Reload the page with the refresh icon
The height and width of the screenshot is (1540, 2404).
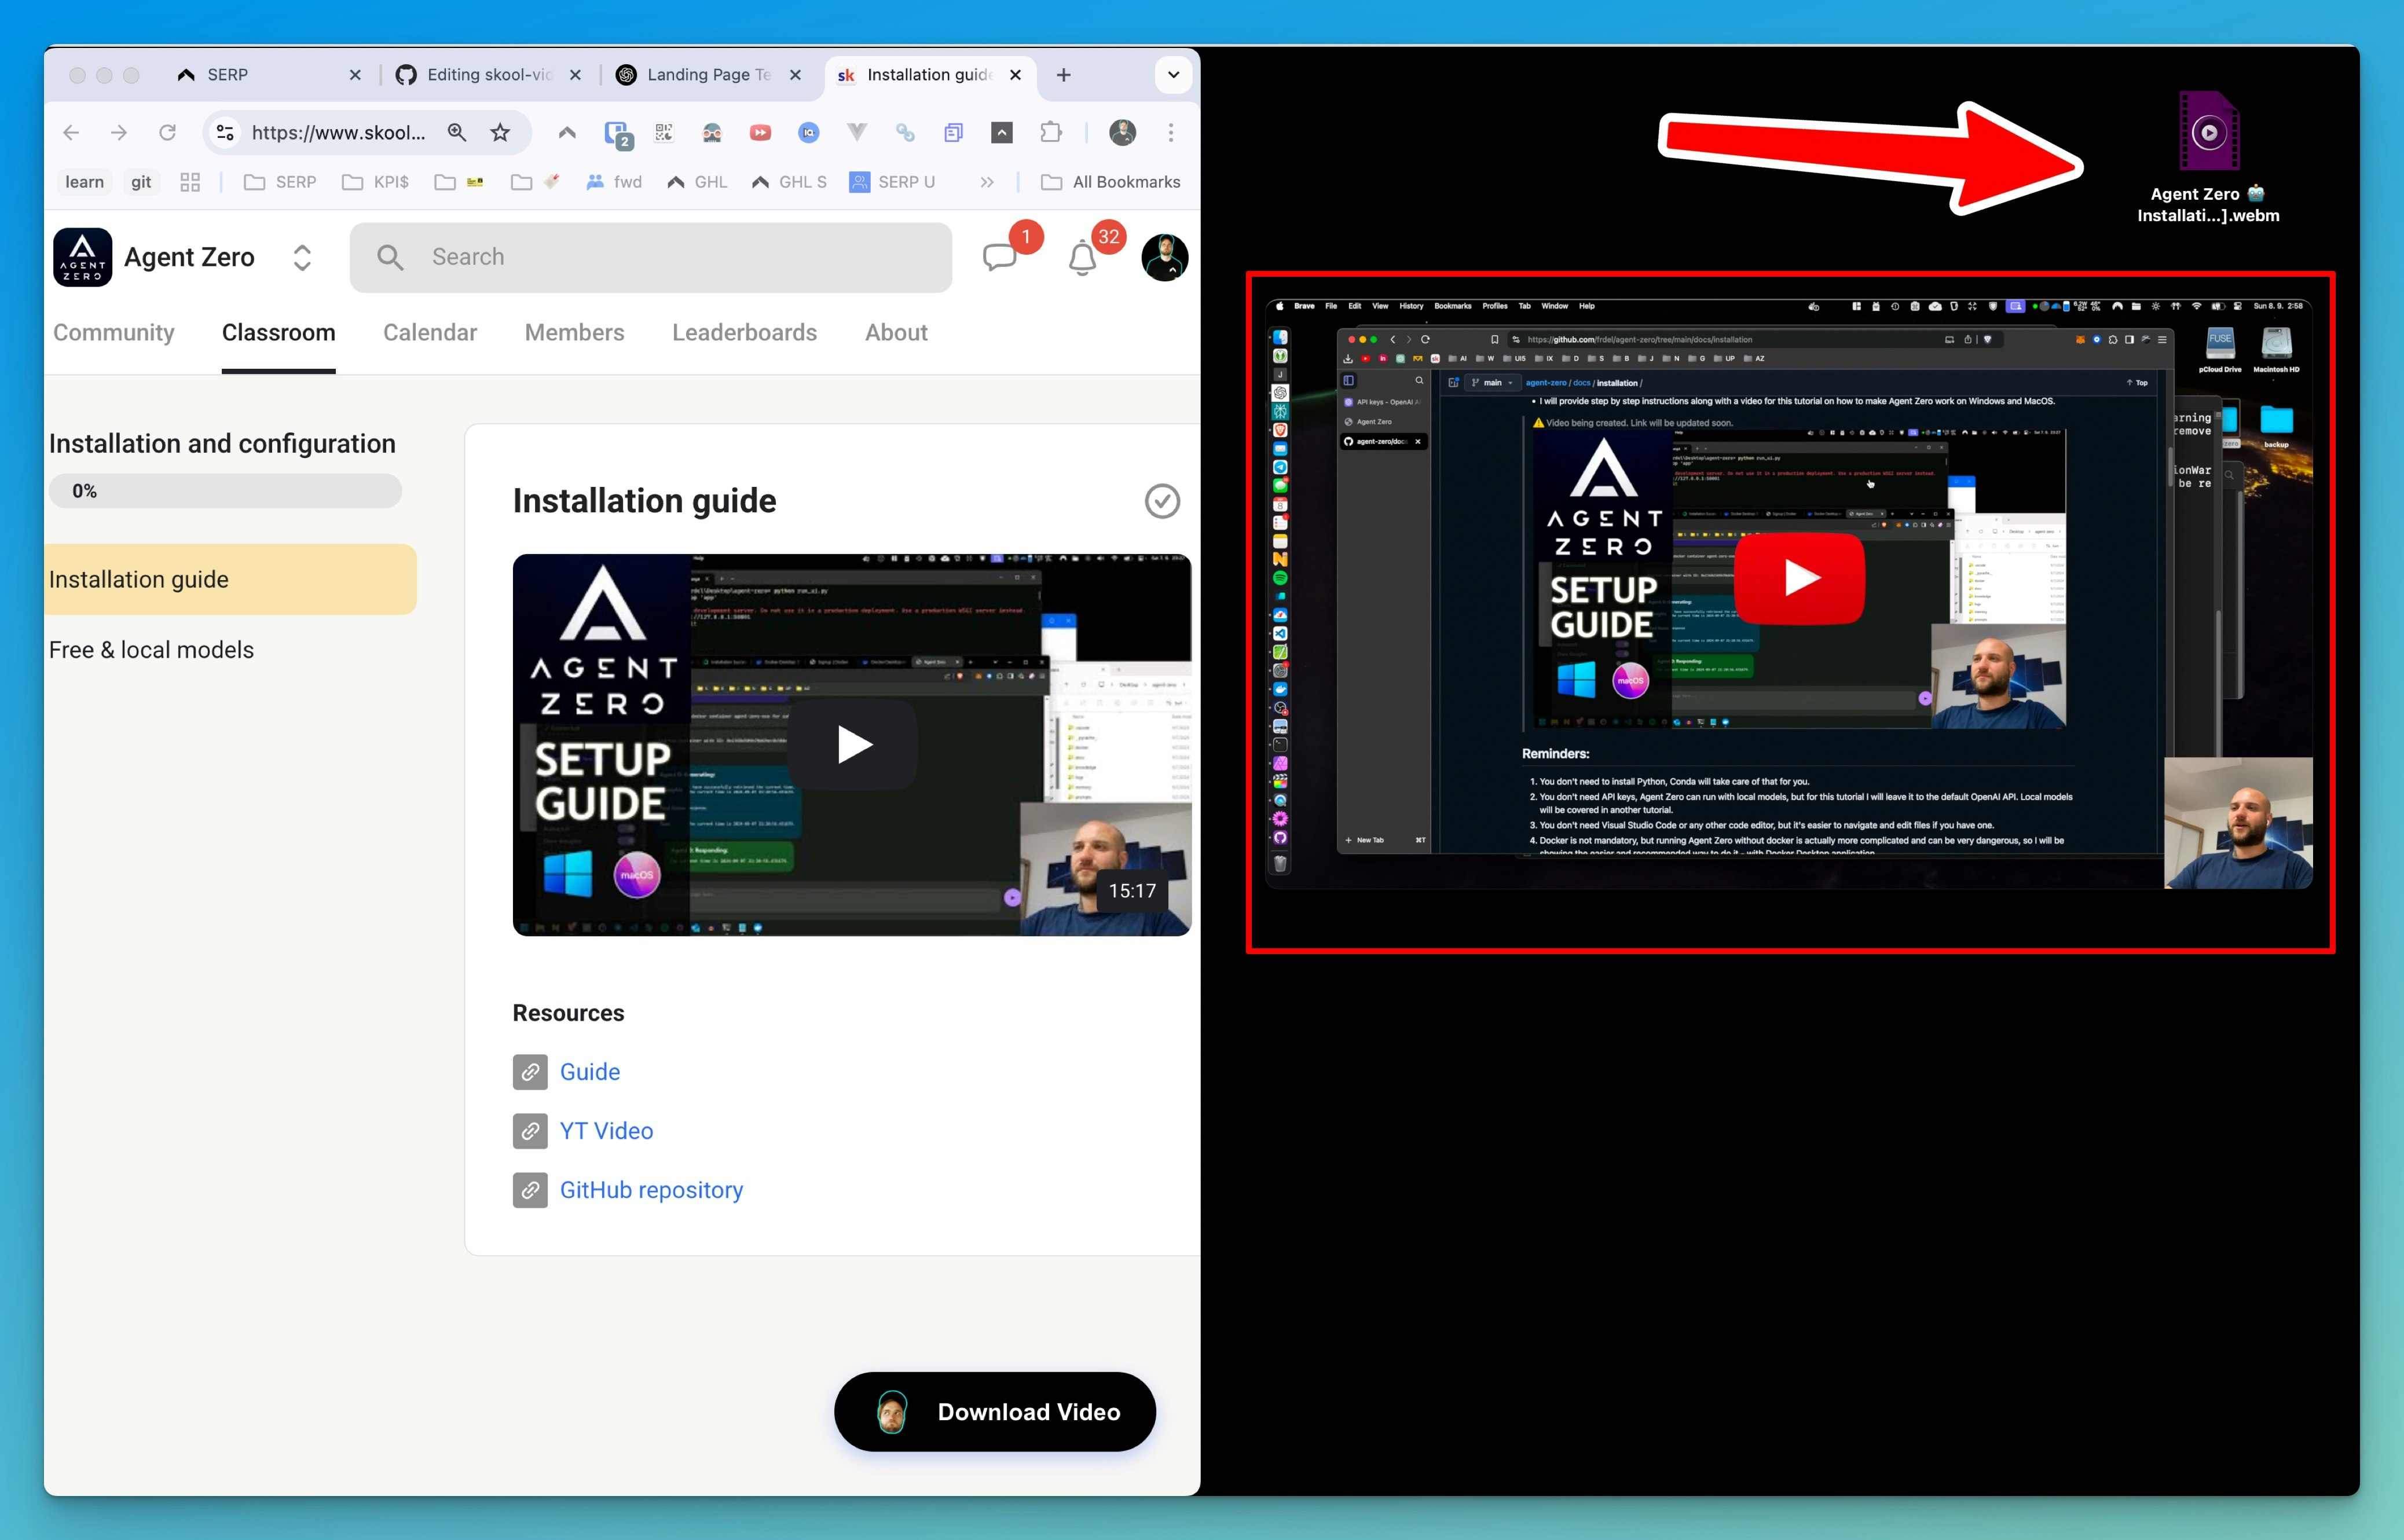[x=167, y=132]
